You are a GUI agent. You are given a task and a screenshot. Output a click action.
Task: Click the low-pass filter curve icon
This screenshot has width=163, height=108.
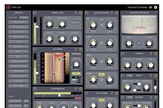coord(110,99)
